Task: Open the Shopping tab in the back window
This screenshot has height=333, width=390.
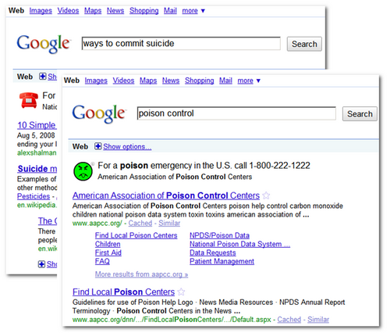Action: (x=144, y=11)
